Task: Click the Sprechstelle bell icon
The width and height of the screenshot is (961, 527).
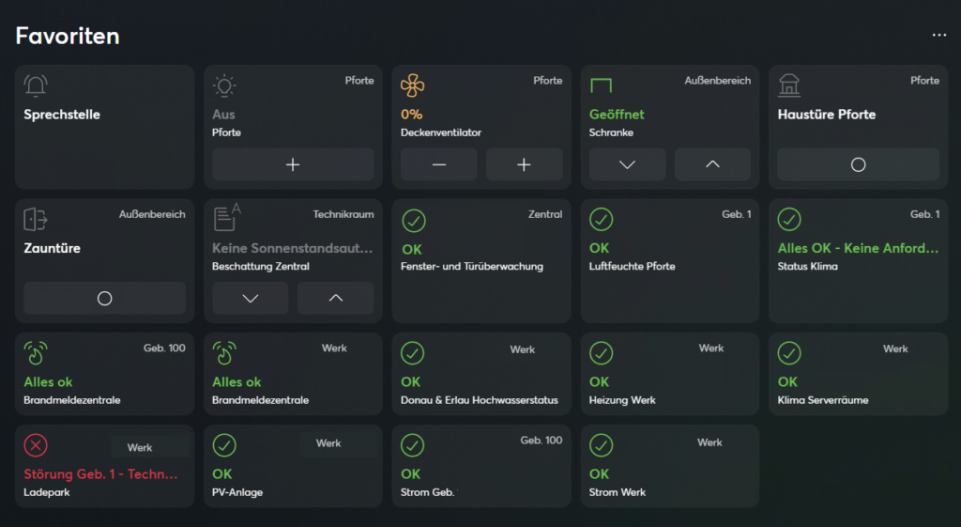Action: tap(36, 86)
